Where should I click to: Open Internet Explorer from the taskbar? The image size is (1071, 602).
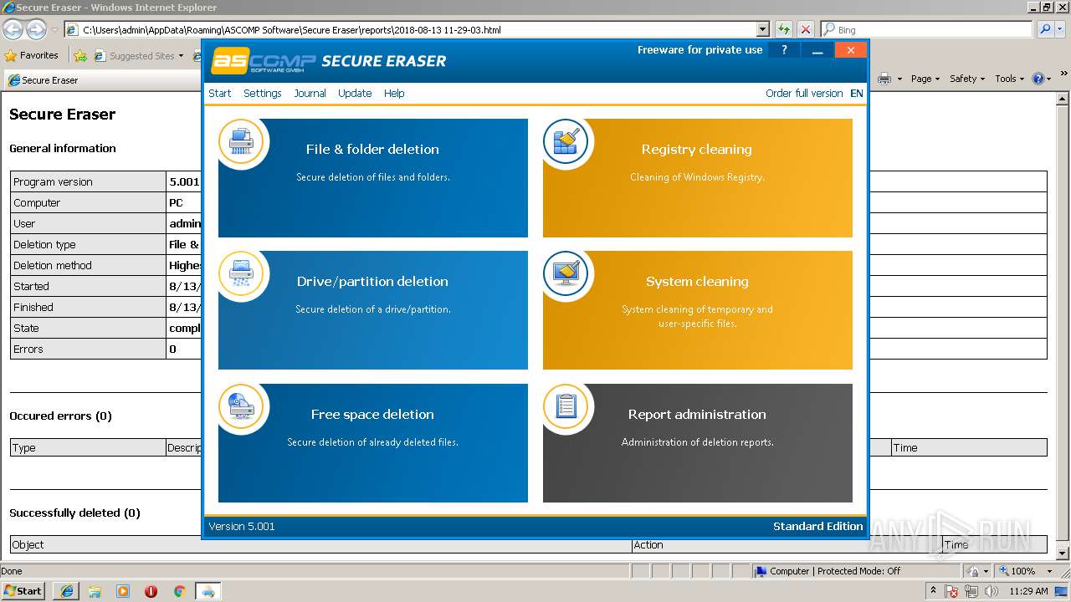click(66, 591)
